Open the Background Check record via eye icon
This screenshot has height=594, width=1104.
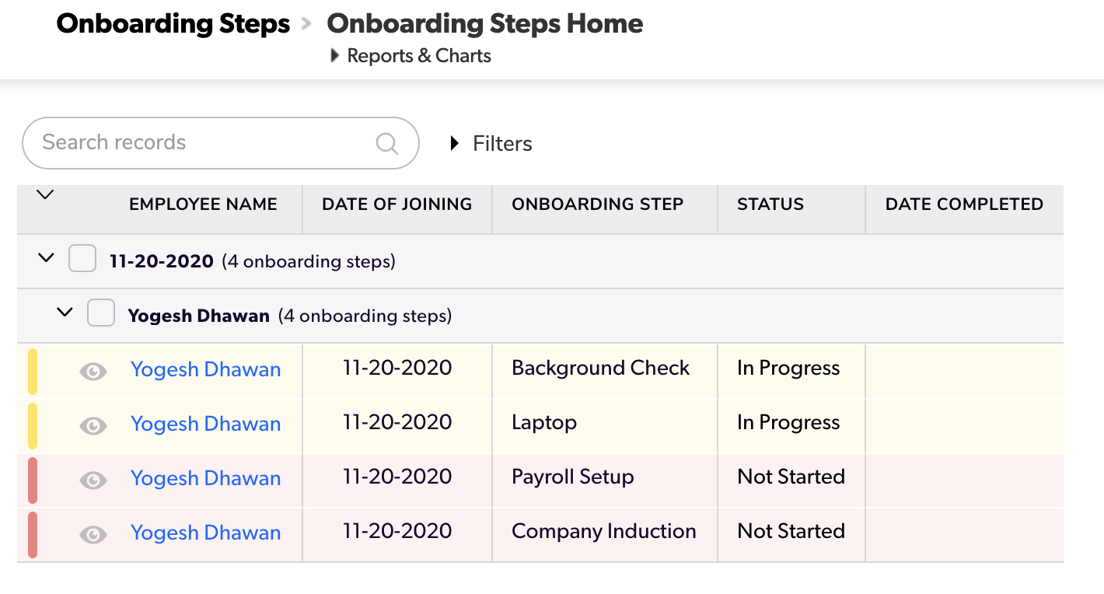click(93, 372)
